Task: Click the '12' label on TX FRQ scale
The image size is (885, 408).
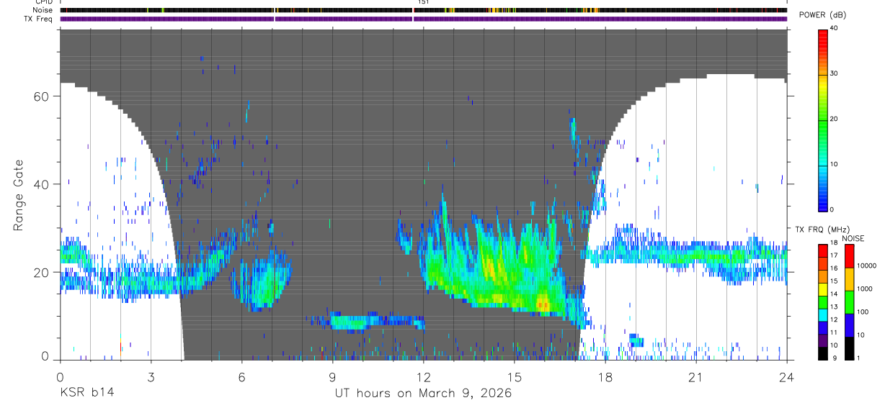Action: [834, 319]
